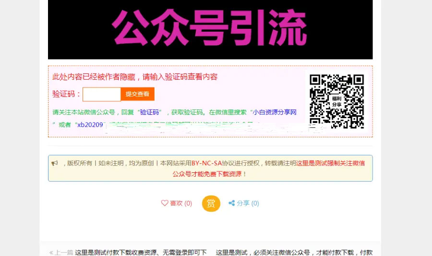Click the 分享 (0) share icon
The height and width of the screenshot is (256, 432).
[232, 203]
